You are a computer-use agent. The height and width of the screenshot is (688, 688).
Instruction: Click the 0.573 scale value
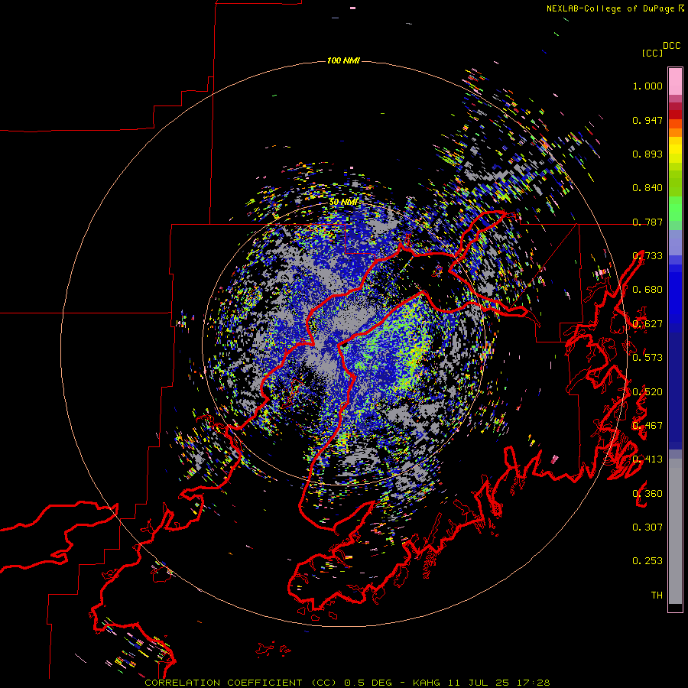pos(647,357)
